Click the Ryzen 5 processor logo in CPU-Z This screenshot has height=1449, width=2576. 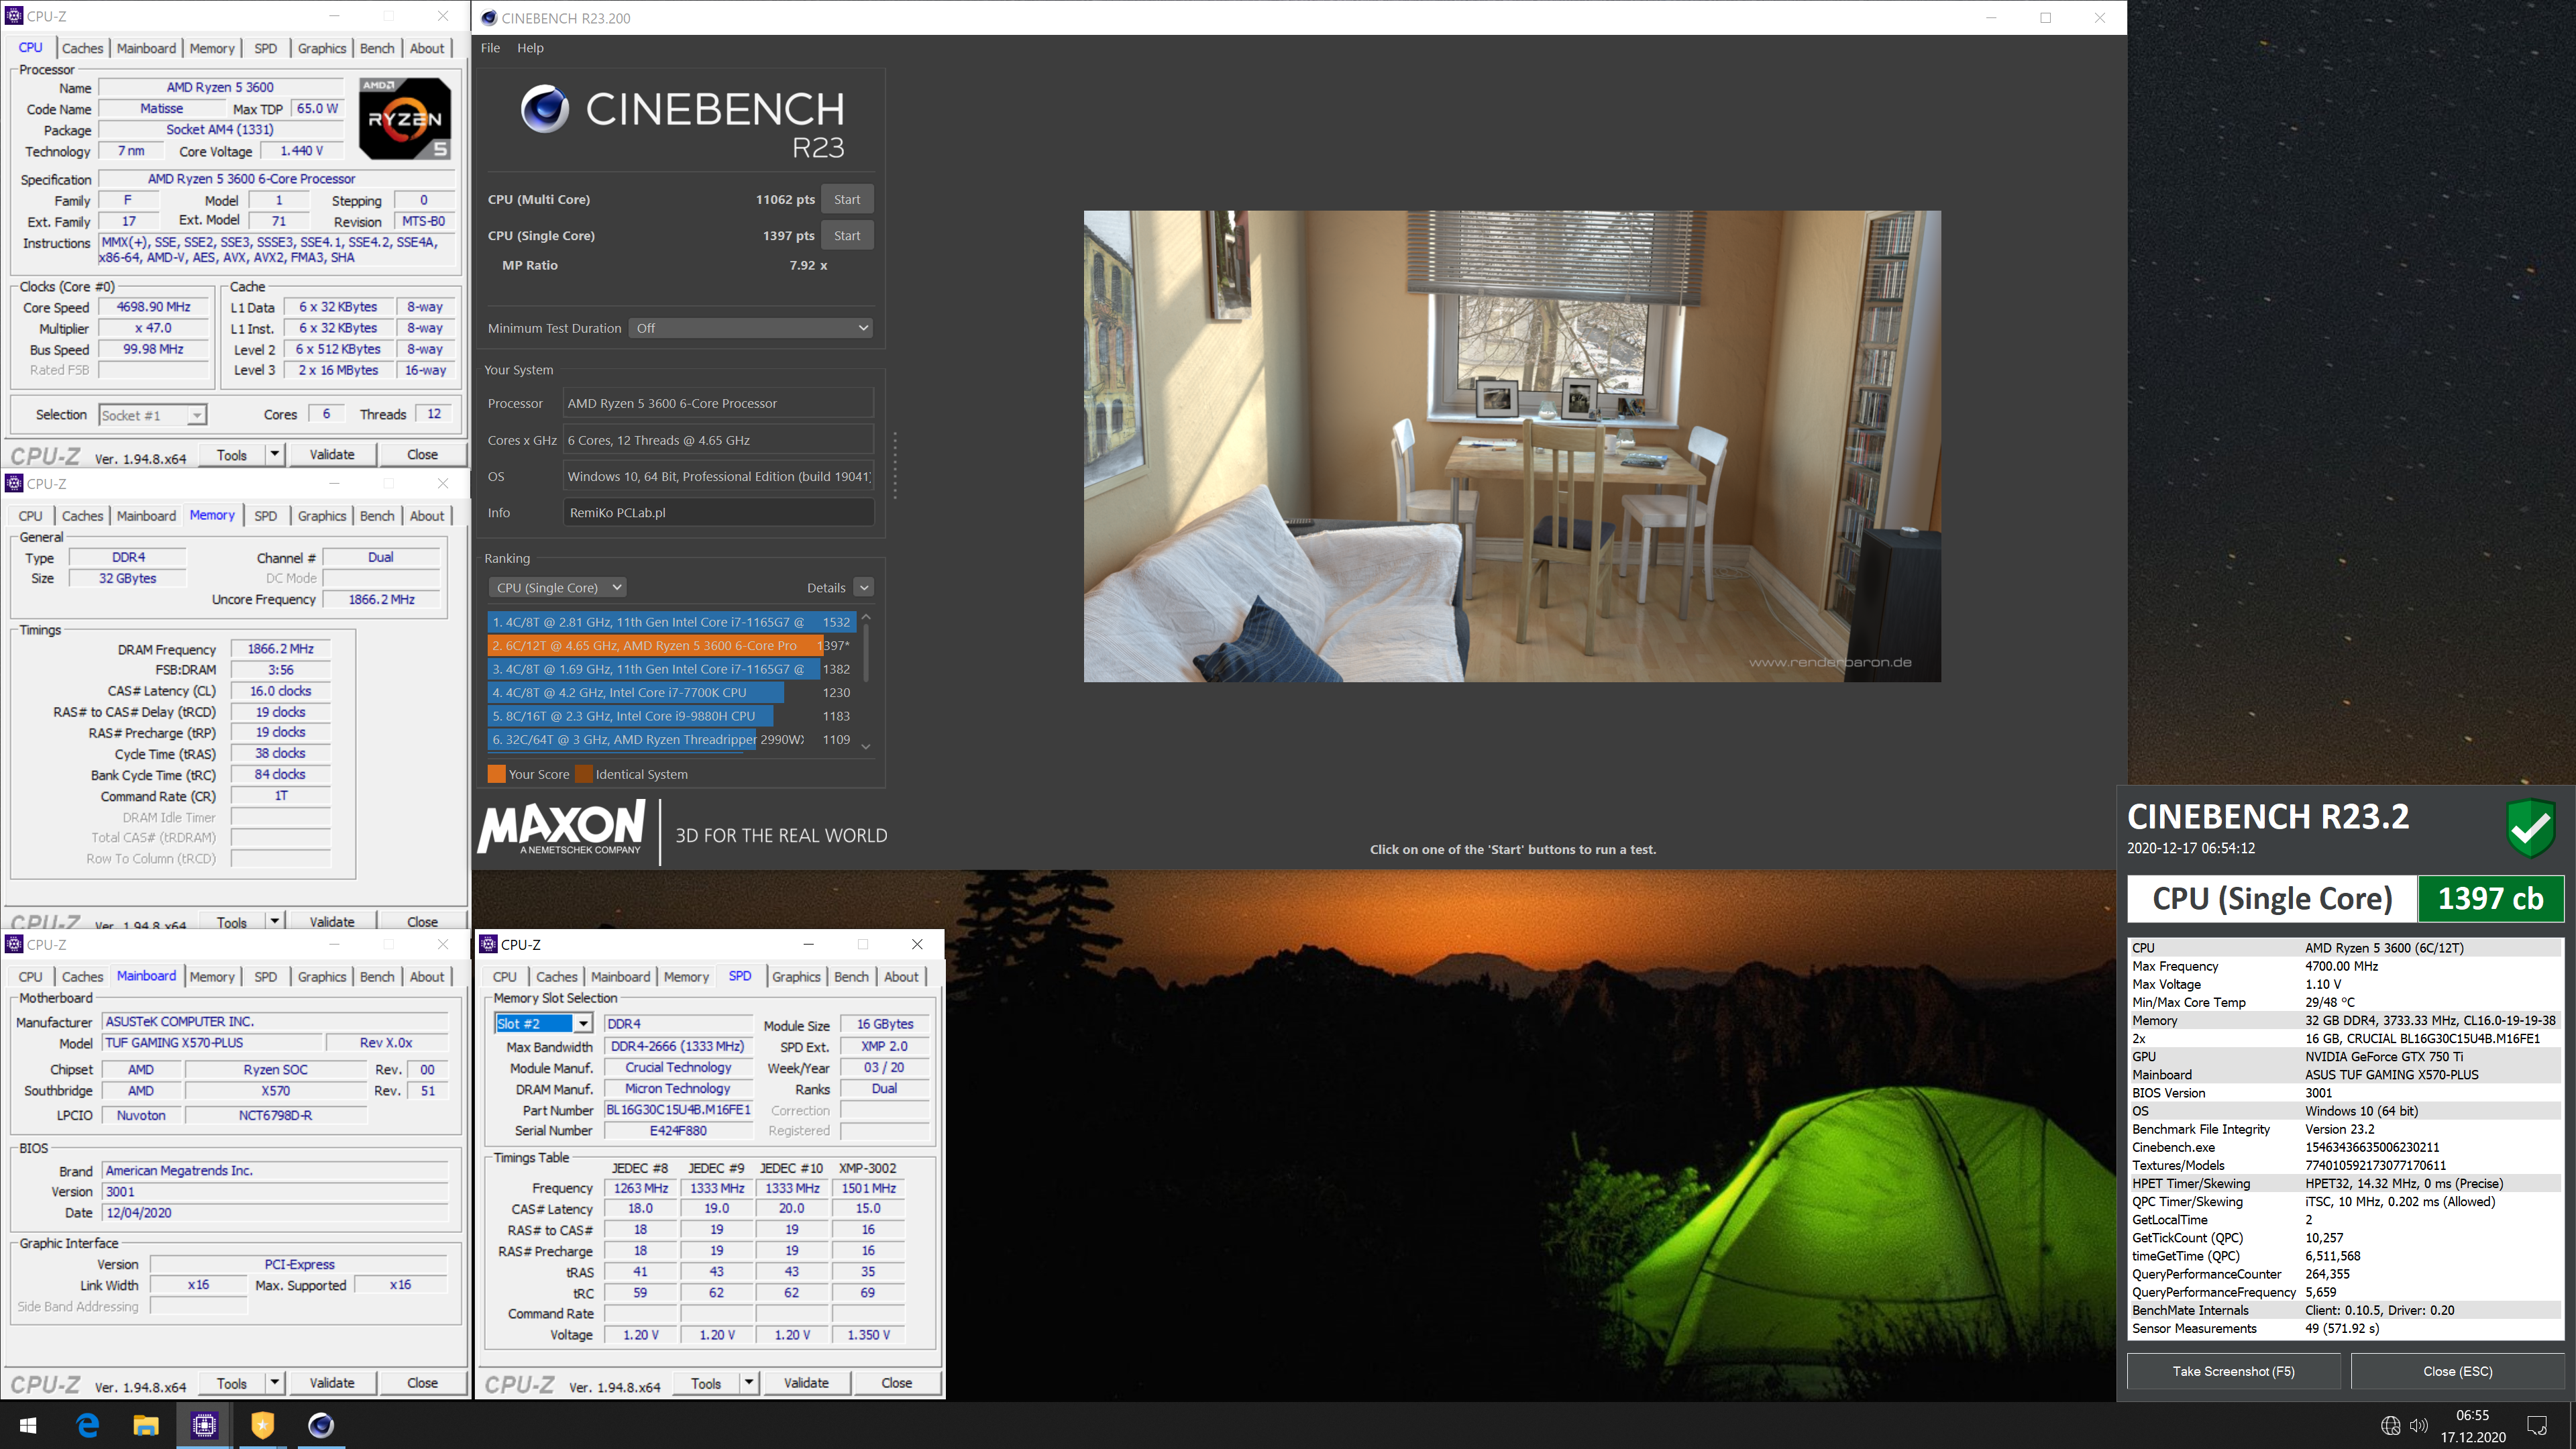(405, 119)
